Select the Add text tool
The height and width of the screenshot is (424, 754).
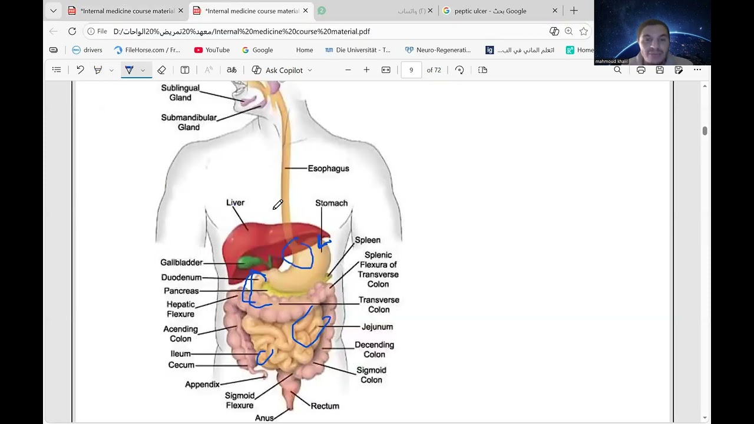[x=185, y=70]
